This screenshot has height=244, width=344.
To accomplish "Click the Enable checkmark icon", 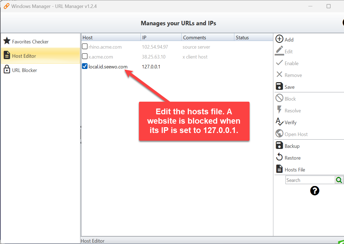I will 279,63.
